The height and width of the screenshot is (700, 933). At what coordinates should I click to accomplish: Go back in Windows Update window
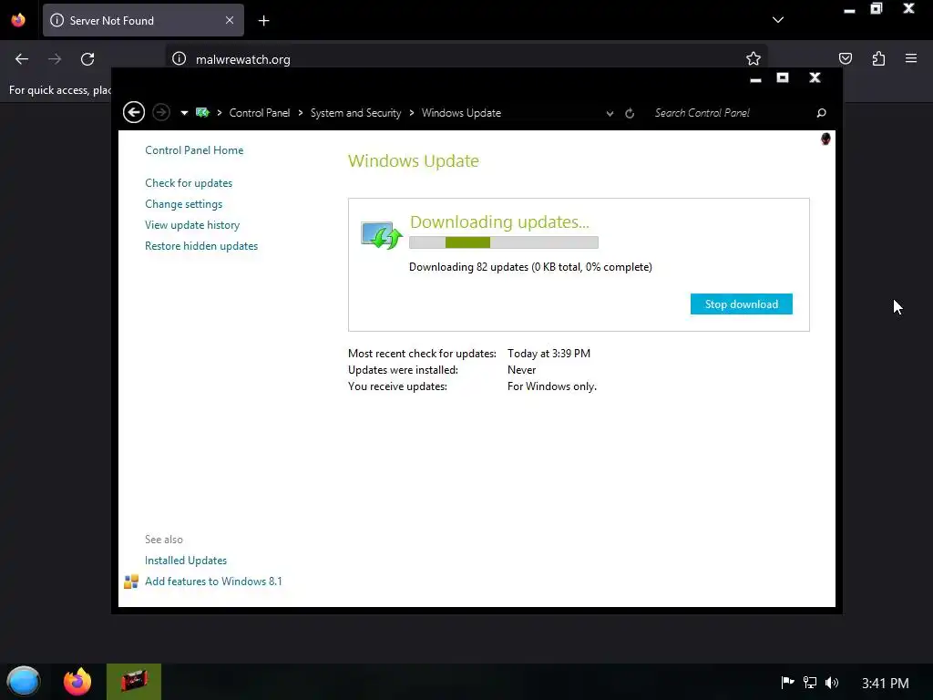click(133, 112)
